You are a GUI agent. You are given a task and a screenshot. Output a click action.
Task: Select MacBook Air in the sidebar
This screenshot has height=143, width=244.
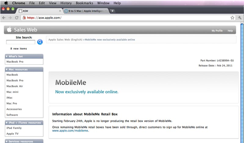click(15, 86)
